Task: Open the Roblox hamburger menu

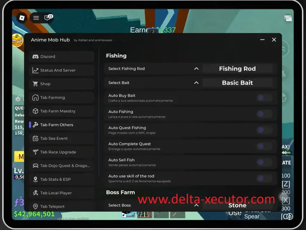Action: pyautogui.click(x=36, y=18)
